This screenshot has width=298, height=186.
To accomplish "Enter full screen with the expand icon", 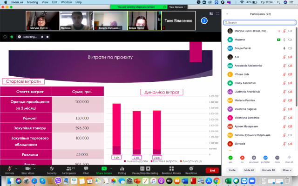I will coord(218,13).
